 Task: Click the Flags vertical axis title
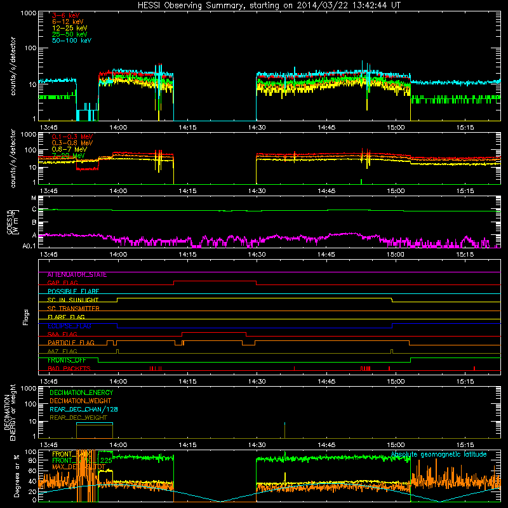coord(26,317)
